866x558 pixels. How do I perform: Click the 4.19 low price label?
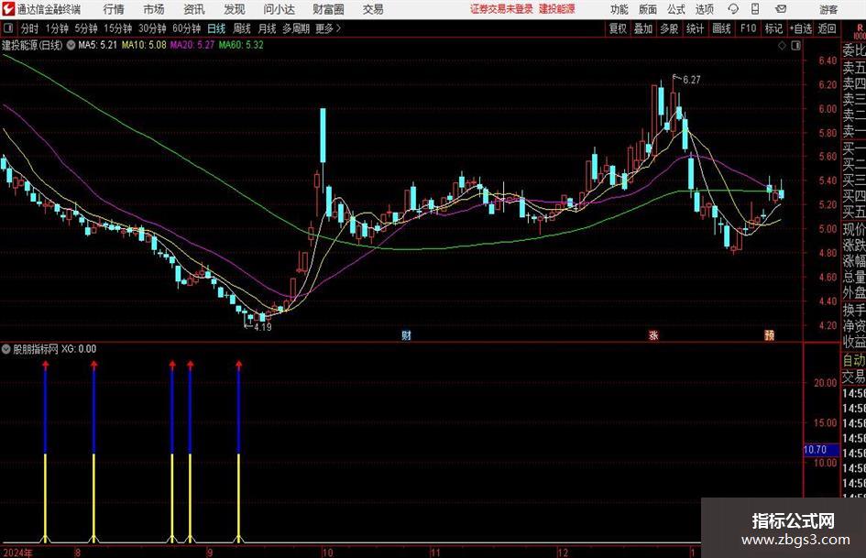[x=262, y=327]
